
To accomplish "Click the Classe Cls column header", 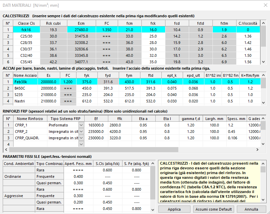I will coord(26,23).
